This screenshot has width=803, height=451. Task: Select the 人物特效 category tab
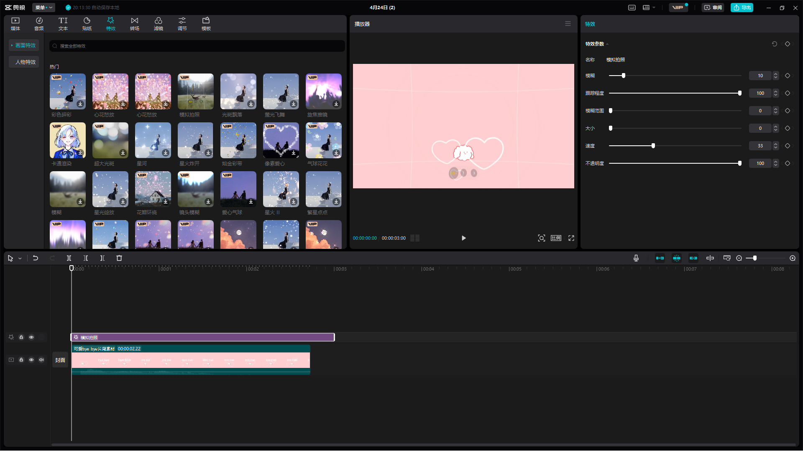pyautogui.click(x=25, y=62)
